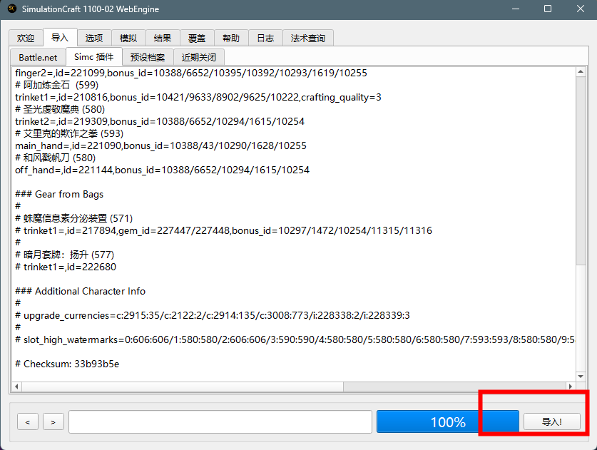The width and height of the screenshot is (597, 450).
Task: Open the 预设档案 sub-tab
Action: click(x=148, y=58)
